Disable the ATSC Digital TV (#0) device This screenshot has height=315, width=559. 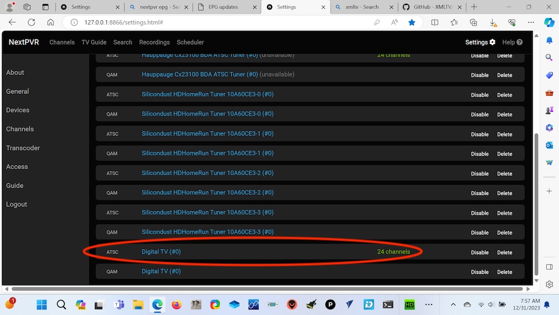click(x=480, y=252)
